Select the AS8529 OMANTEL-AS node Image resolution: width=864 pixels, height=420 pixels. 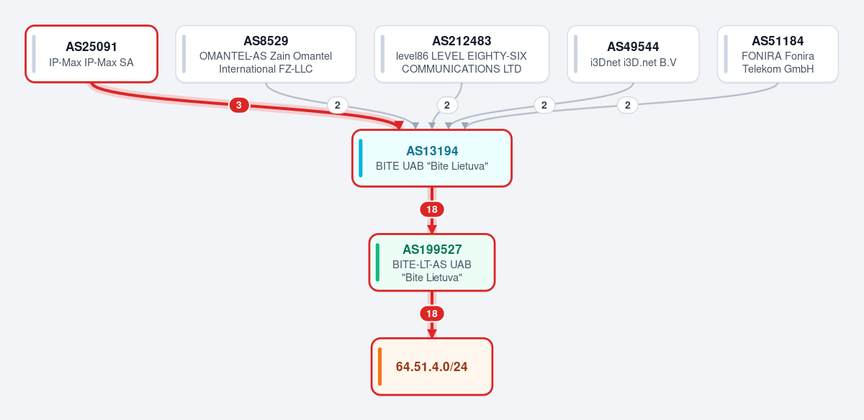(x=266, y=54)
